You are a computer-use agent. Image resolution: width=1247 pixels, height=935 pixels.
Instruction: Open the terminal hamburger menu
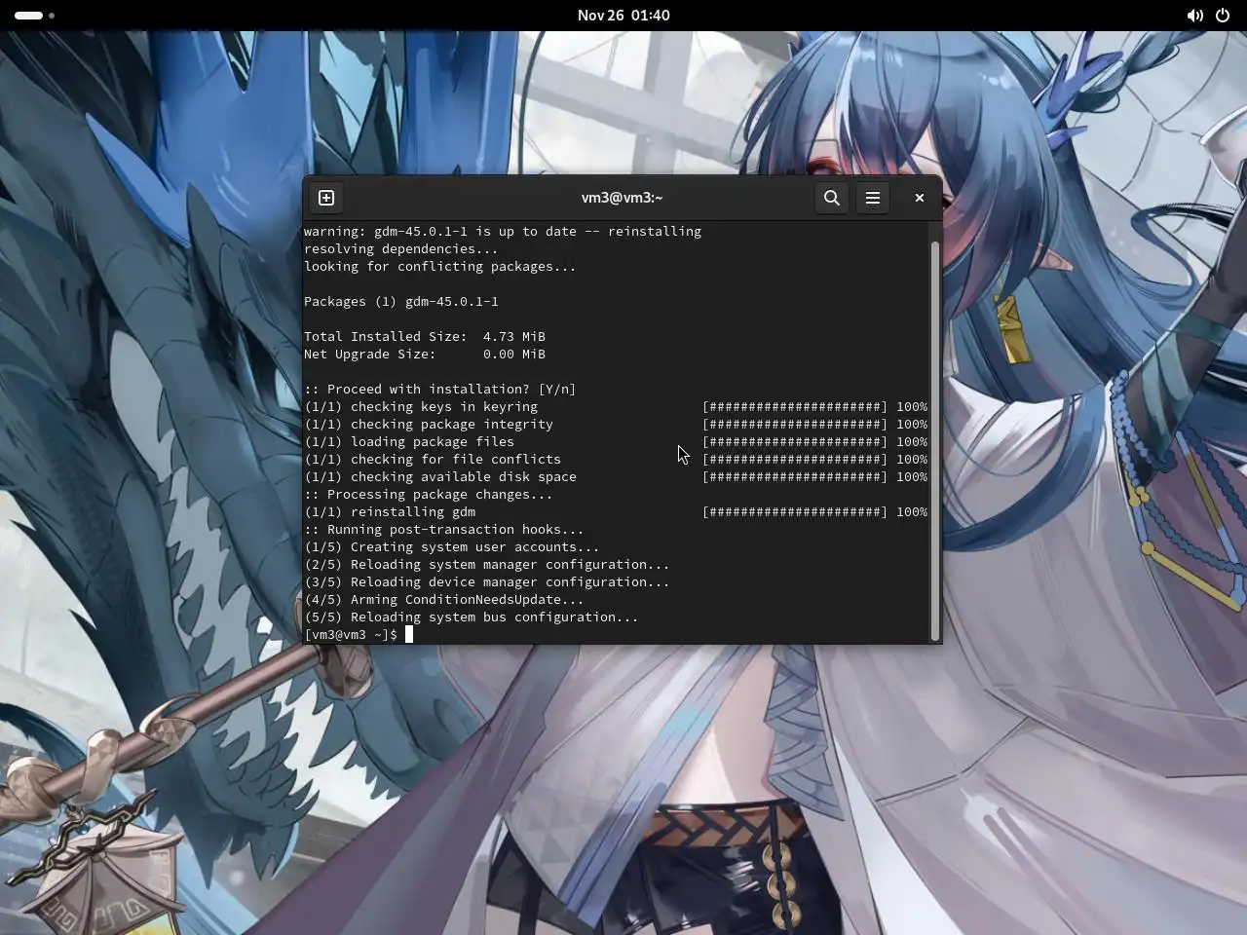tap(873, 198)
